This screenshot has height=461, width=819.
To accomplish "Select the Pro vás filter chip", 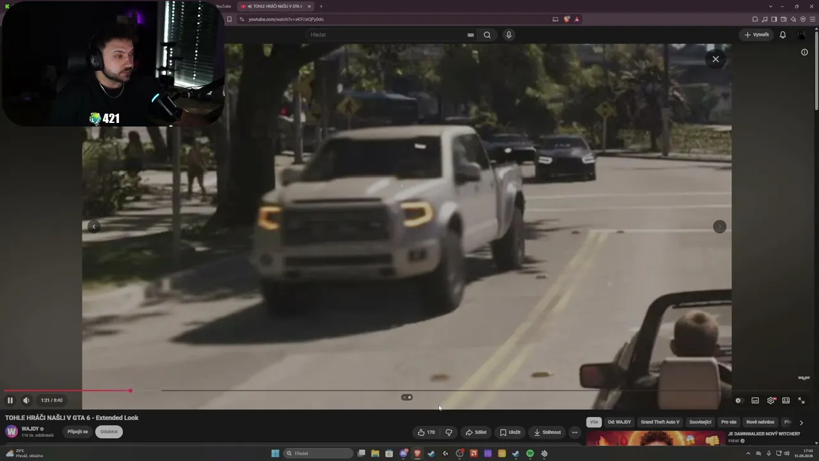I will point(729,422).
